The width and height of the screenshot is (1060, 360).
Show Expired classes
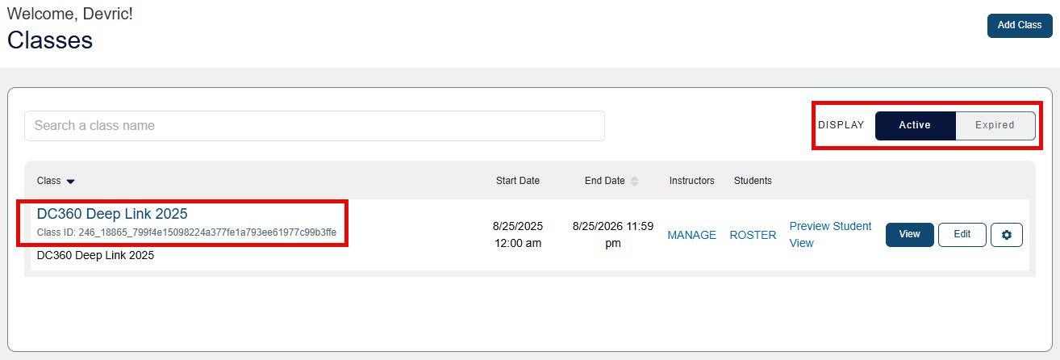tap(995, 125)
